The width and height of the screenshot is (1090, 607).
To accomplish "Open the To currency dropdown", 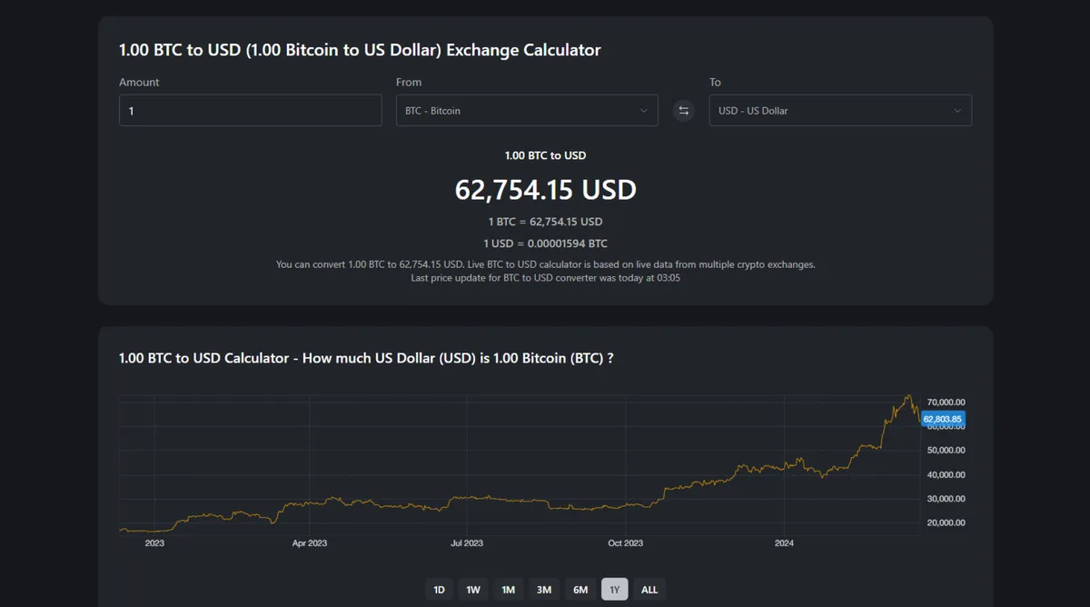I will click(x=839, y=110).
